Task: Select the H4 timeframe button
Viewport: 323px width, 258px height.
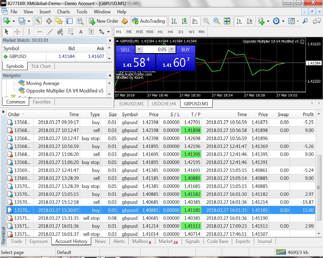Action: 170,32
